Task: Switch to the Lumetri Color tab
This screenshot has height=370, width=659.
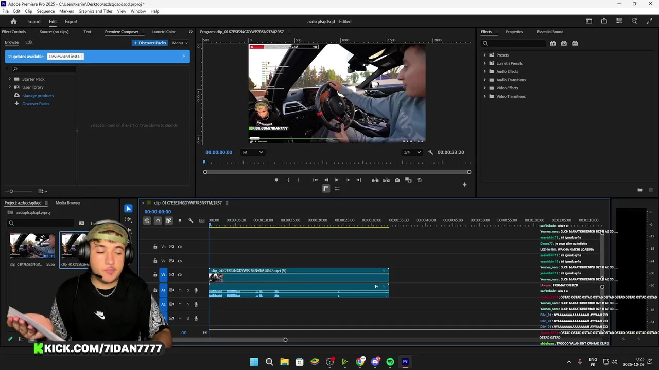Action: (164, 32)
